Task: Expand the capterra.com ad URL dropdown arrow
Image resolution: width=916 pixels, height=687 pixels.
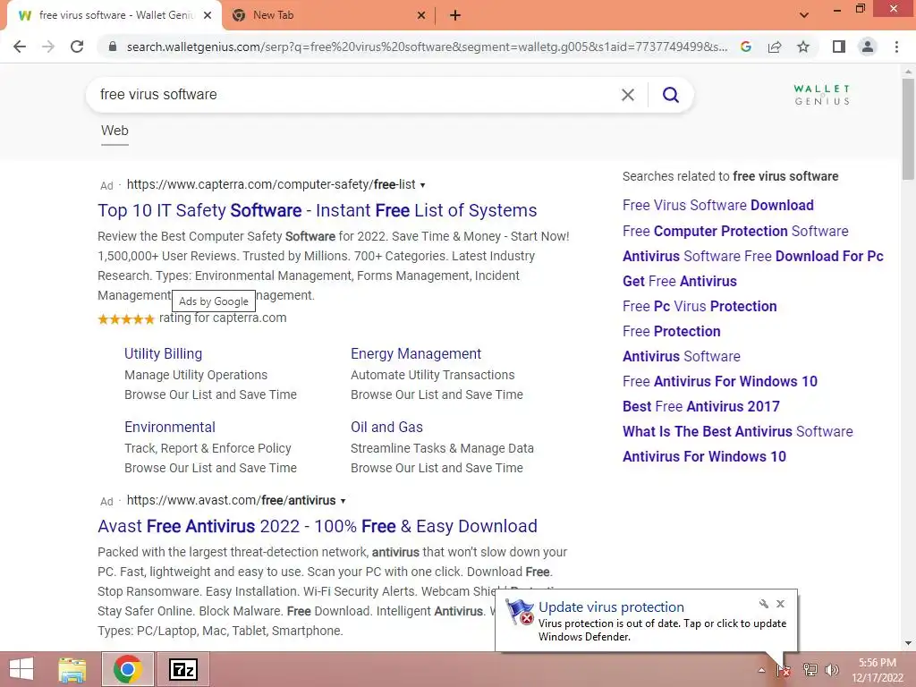Action: coord(422,185)
